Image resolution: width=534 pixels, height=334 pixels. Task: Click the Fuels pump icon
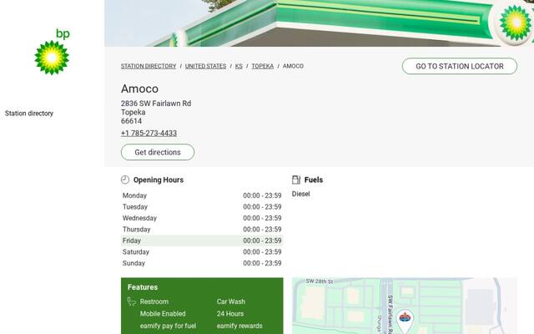tap(296, 180)
